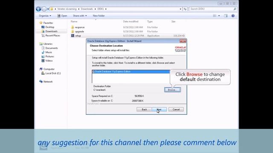Click the search magnifier icon
The image size is (273, 153).
point(235,9)
